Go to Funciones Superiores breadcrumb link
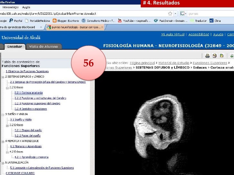 pos(210,63)
